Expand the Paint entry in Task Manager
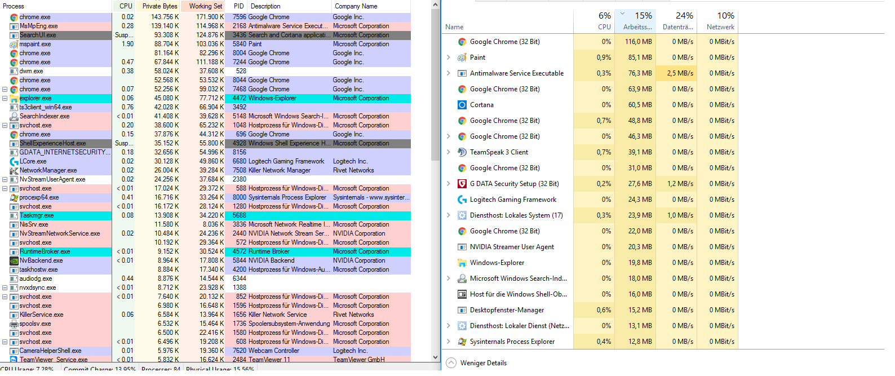895x376 pixels. 449,57
